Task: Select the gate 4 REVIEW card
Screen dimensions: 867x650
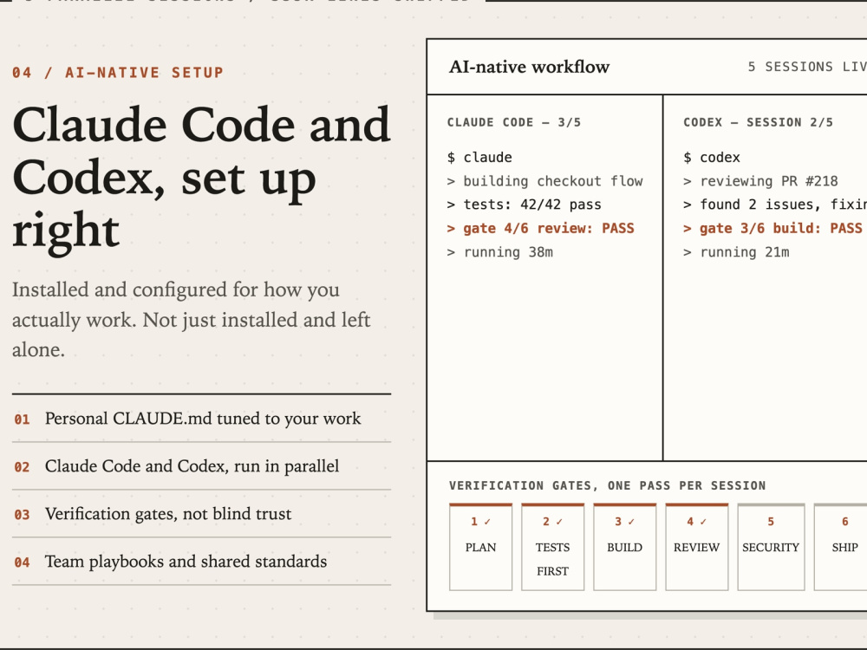Action: 697,547
